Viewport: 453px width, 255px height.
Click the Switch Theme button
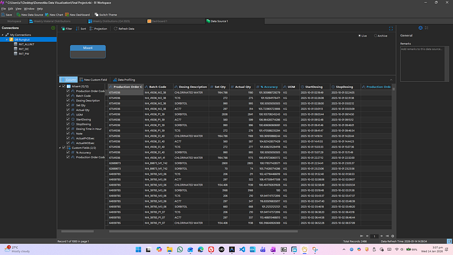point(106,15)
